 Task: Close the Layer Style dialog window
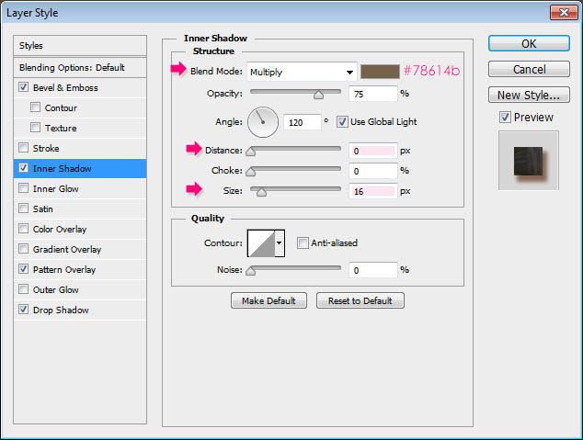coord(563,11)
